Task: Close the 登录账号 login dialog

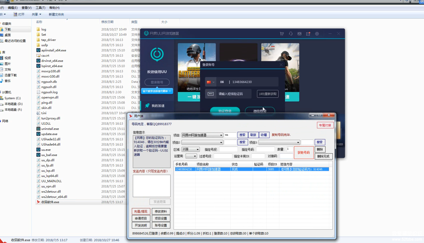Action: pyautogui.click(x=281, y=65)
